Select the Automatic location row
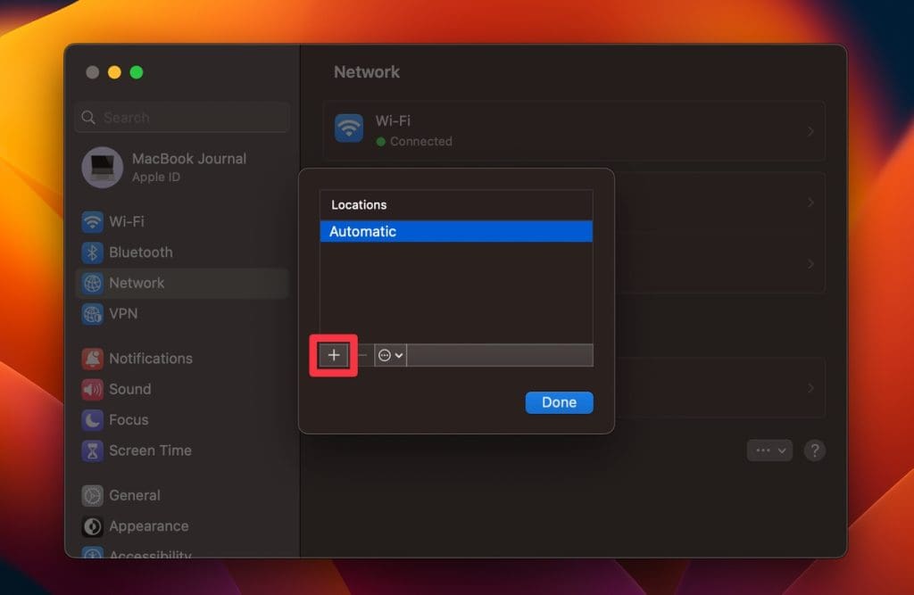 456,231
